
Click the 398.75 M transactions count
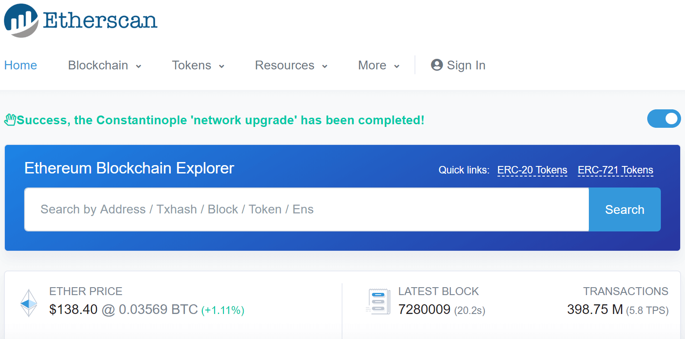pos(595,310)
